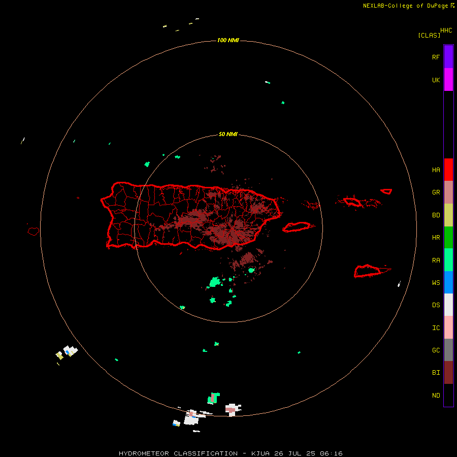Click the BD legend label
The image size is (457, 457).
pos(436,215)
